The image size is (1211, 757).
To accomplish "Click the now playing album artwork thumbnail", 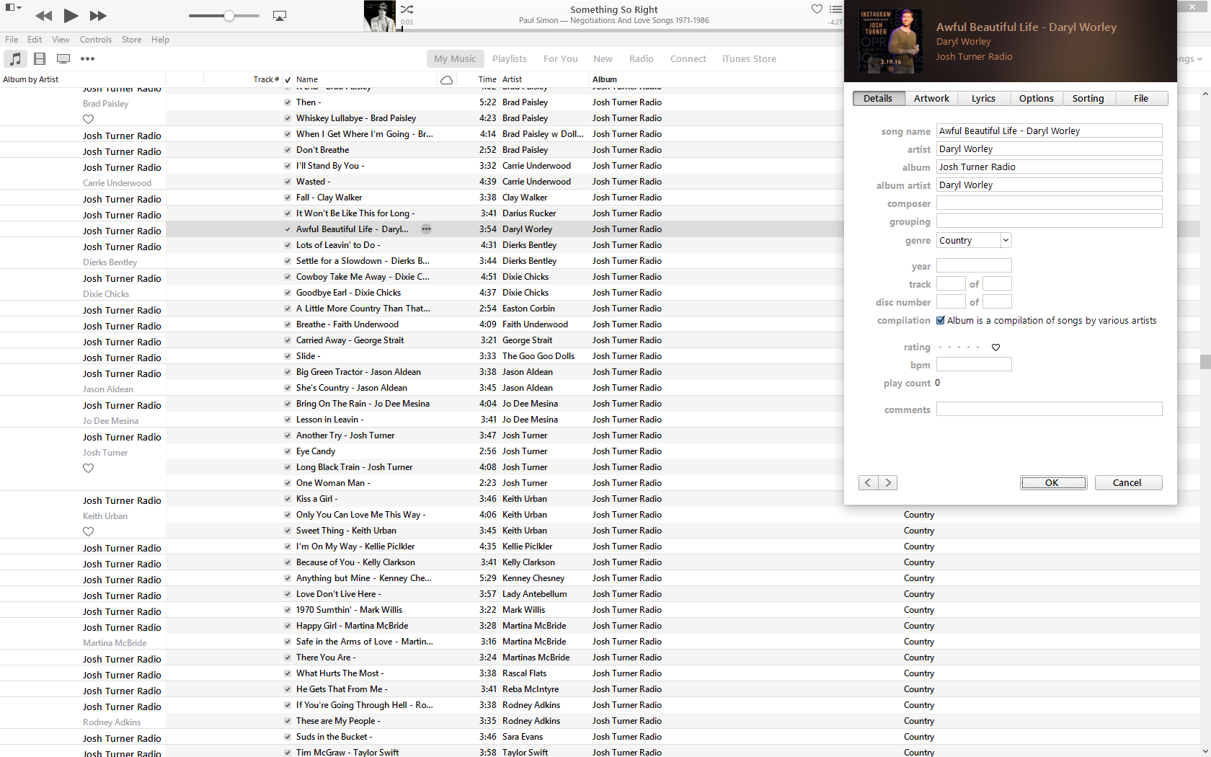I will [380, 16].
